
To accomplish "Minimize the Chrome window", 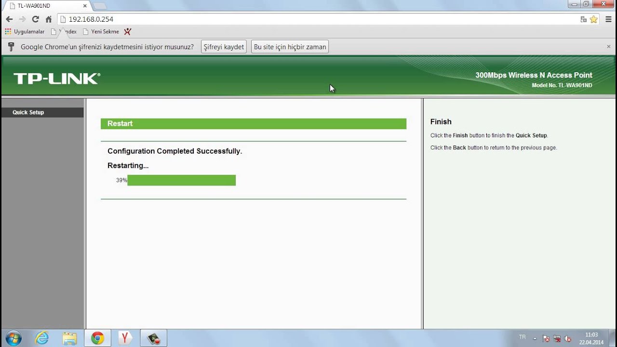I will tap(575, 4).
